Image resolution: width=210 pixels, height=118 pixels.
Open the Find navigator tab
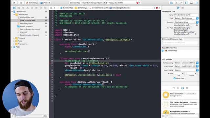pos(23,8)
